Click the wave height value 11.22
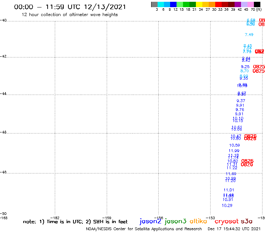This screenshot has height=232, width=265. tap(232, 168)
